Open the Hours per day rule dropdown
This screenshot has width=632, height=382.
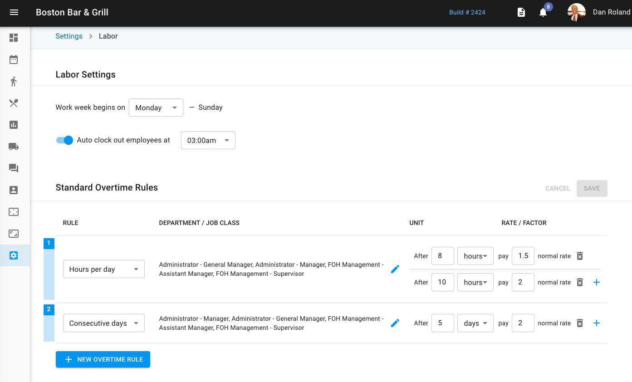103,269
